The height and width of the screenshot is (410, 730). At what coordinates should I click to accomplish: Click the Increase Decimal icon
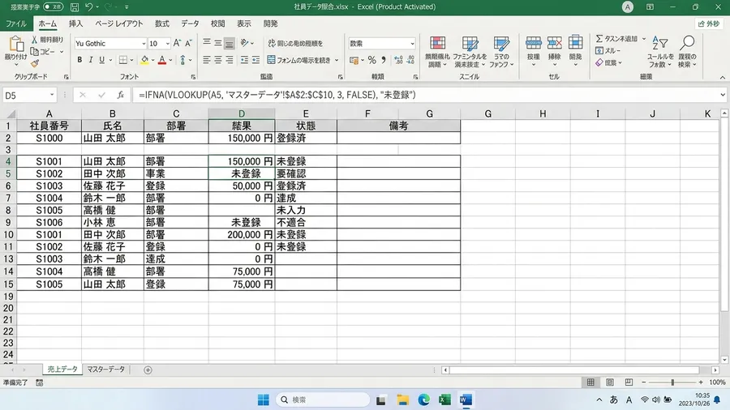pyautogui.click(x=398, y=60)
